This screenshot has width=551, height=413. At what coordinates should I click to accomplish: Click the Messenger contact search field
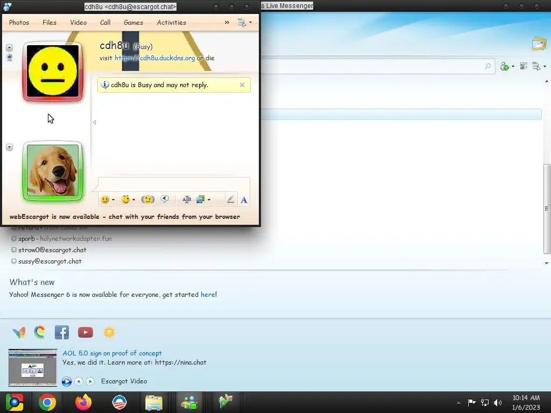[x=372, y=66]
